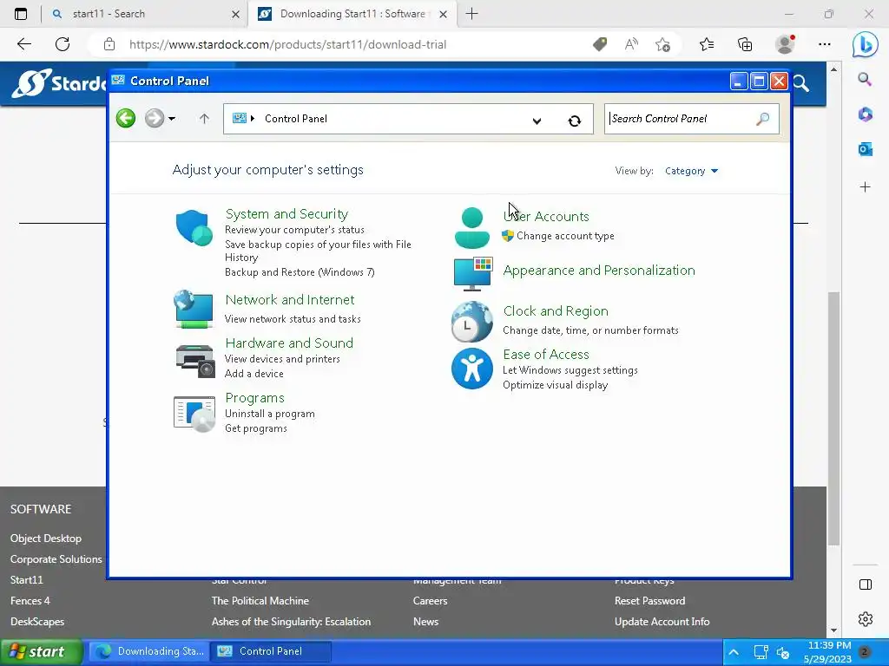
Task: Open Edge Collections icon
Action: click(x=745, y=44)
